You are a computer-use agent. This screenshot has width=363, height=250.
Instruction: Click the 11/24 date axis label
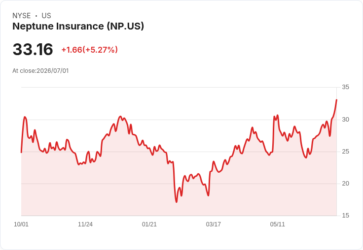coord(85,224)
